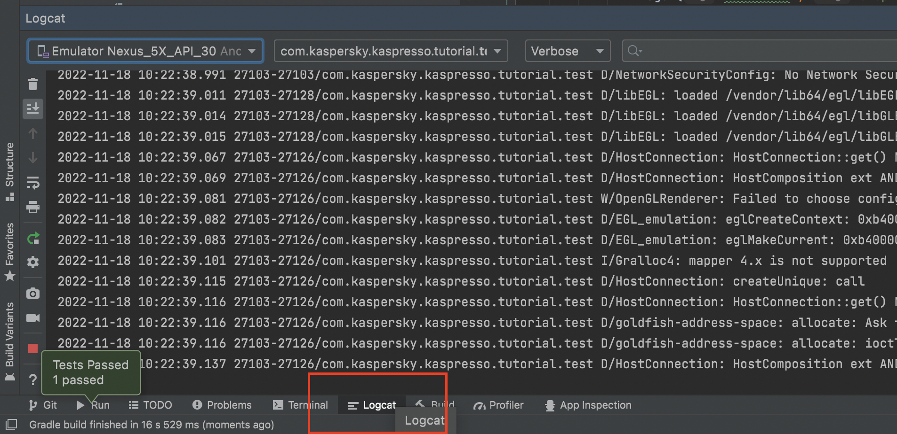Open the TODO tool window tab

pos(150,405)
